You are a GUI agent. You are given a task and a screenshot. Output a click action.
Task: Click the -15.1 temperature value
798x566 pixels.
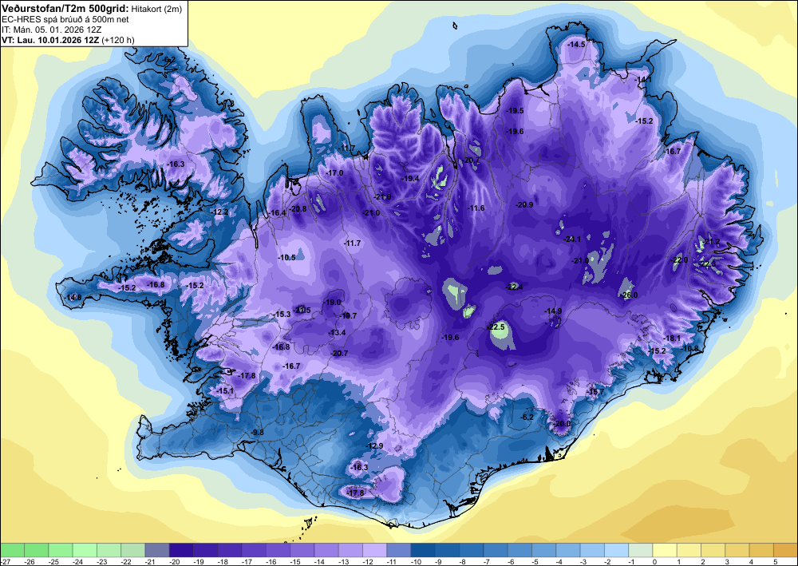coord(224,390)
